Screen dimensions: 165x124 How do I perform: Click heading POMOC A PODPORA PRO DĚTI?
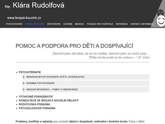coord(74,46)
